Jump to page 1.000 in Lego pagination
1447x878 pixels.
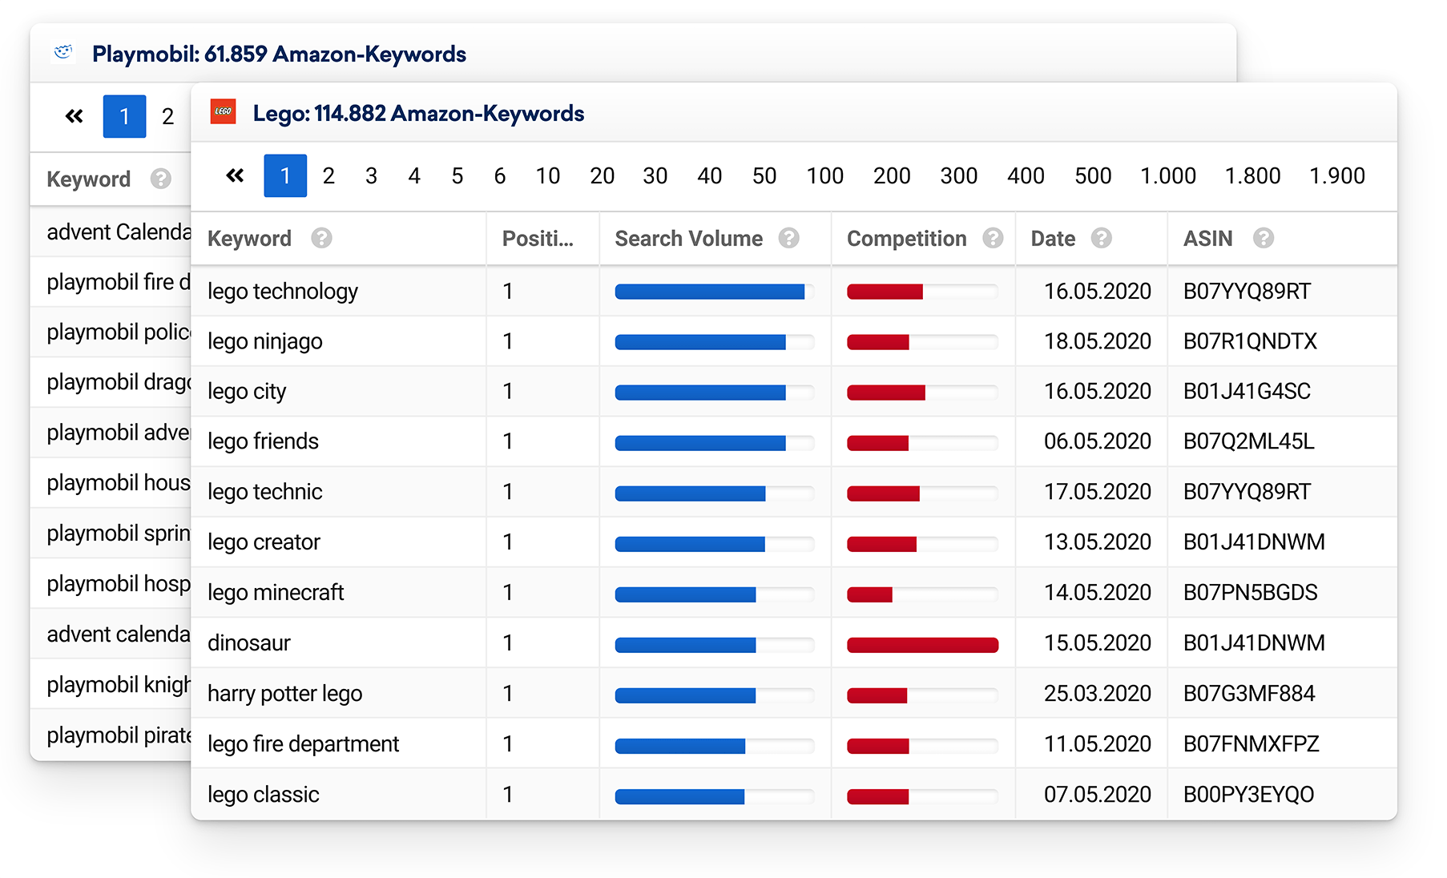1168,175
